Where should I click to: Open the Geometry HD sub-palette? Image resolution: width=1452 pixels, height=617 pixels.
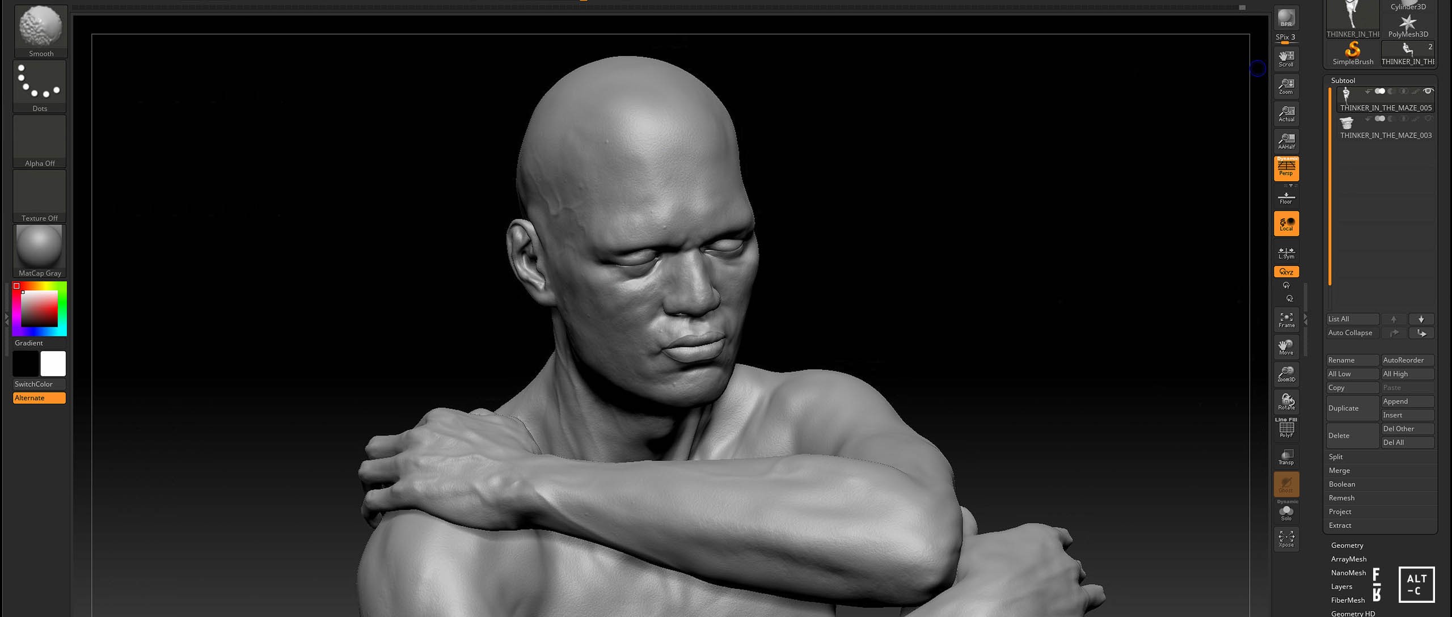(1353, 613)
